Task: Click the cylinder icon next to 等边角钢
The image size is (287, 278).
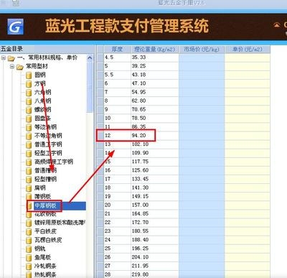Action: 29,127
